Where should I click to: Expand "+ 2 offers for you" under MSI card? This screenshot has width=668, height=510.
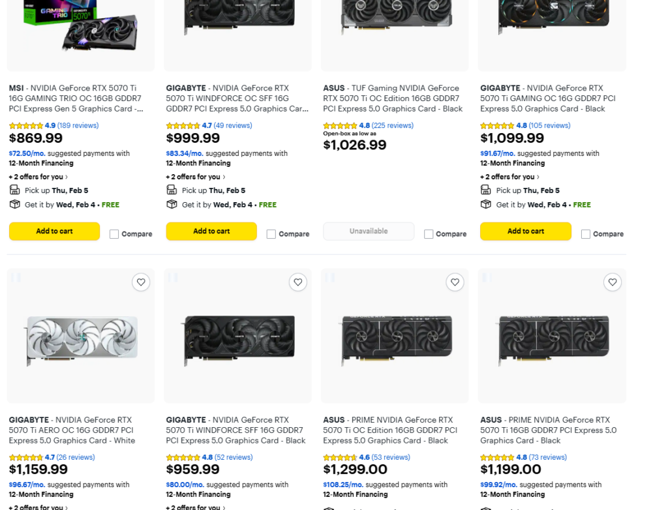pyautogui.click(x=38, y=177)
